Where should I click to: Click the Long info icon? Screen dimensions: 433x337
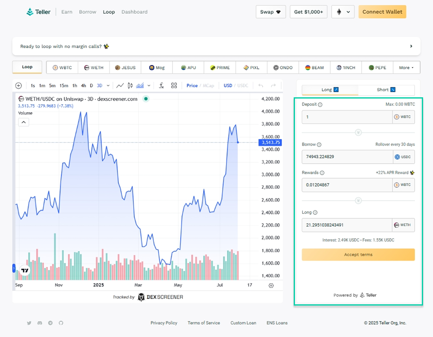tap(315, 213)
